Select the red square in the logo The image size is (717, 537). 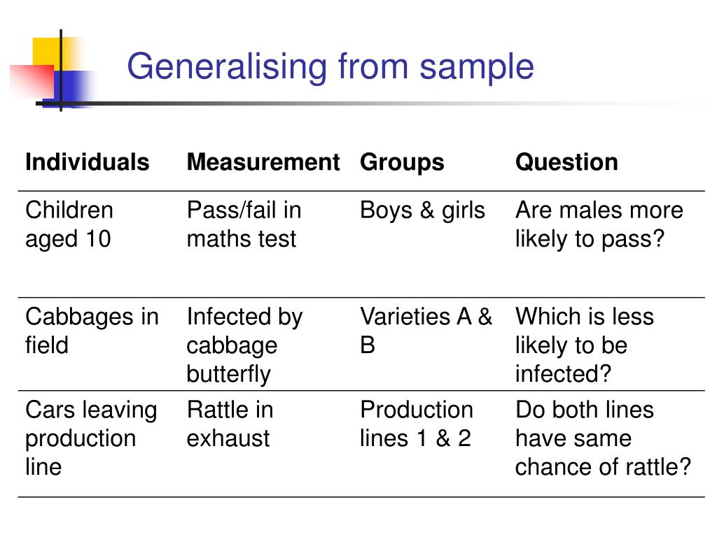32,82
